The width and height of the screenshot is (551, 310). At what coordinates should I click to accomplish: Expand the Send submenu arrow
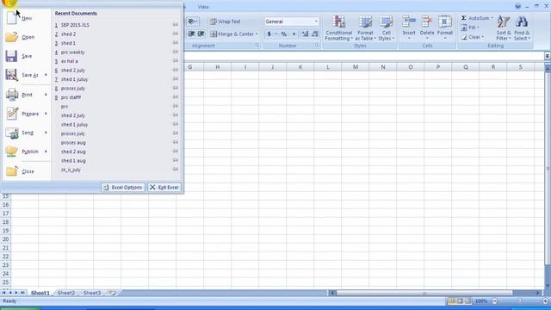46,133
